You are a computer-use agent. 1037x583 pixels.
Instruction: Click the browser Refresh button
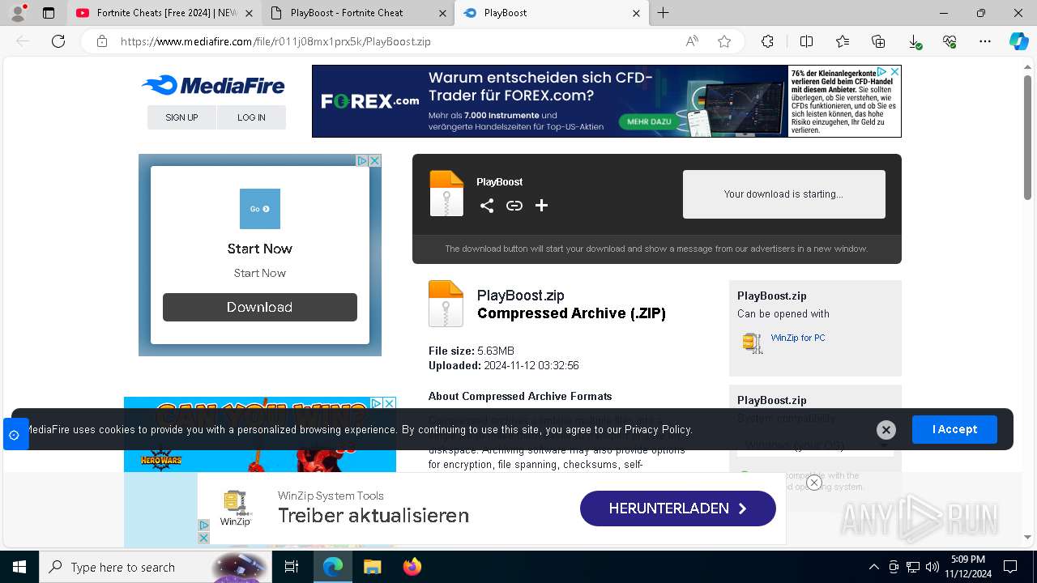point(58,41)
